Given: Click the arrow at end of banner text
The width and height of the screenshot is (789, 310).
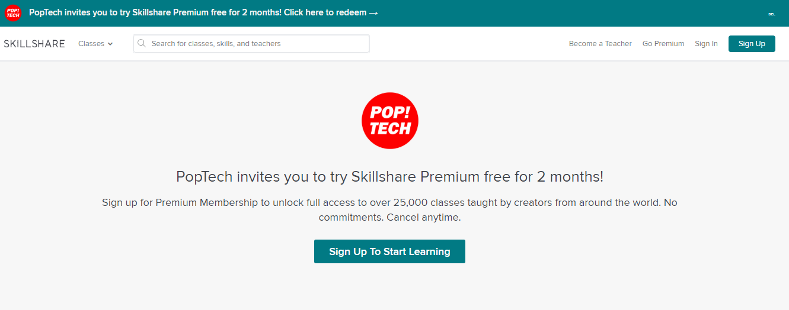Looking at the screenshot, I should [373, 13].
